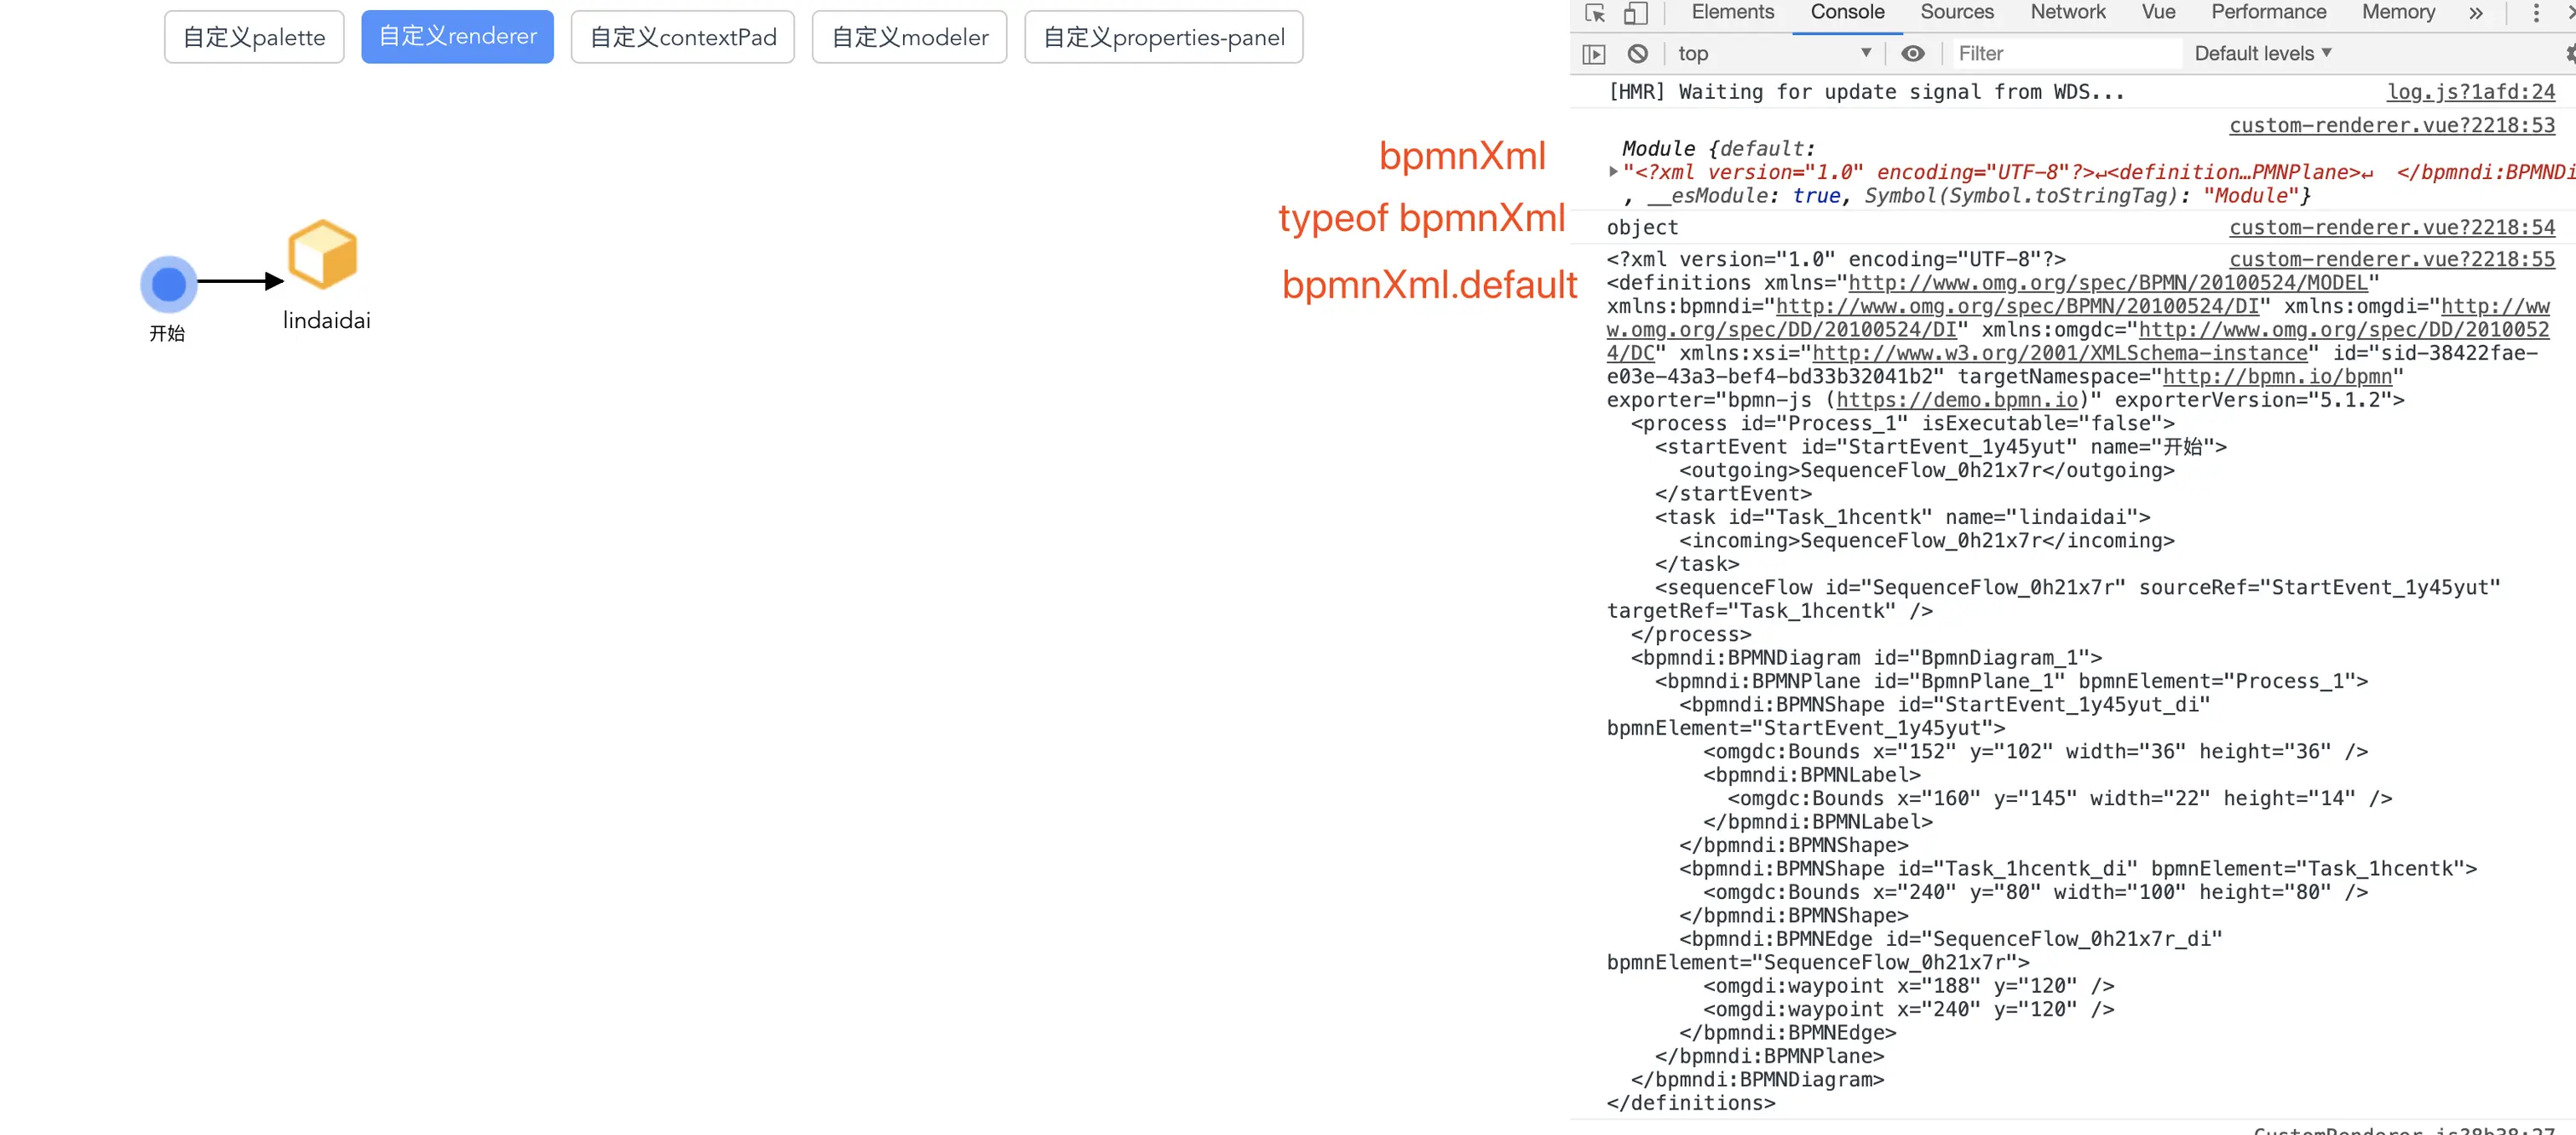Click the process id="Process_1" line

tap(1902, 424)
